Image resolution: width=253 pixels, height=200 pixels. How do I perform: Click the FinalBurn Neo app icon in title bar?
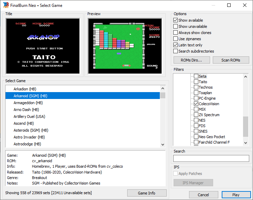(5, 5)
